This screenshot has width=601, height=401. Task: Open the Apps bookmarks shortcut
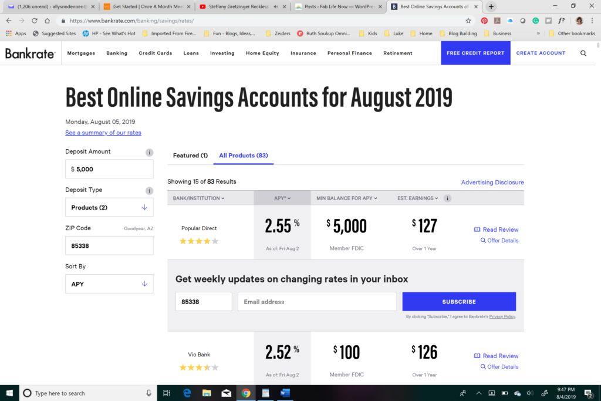[16, 33]
